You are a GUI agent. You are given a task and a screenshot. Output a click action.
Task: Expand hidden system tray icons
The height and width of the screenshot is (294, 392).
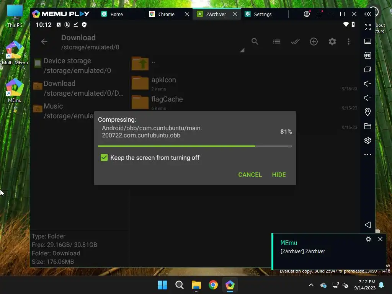(311, 285)
